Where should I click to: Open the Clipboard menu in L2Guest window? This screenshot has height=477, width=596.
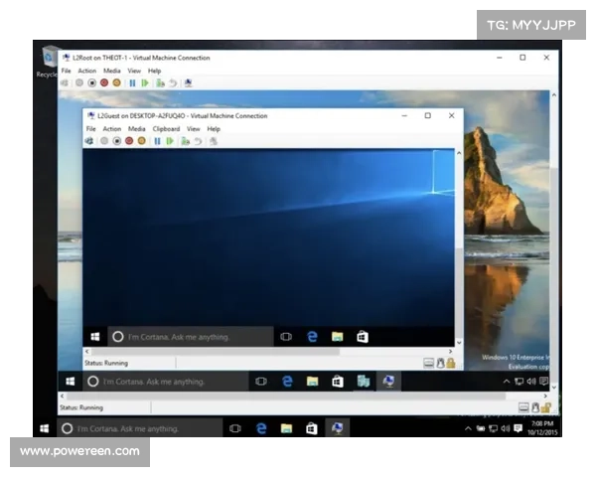166,129
